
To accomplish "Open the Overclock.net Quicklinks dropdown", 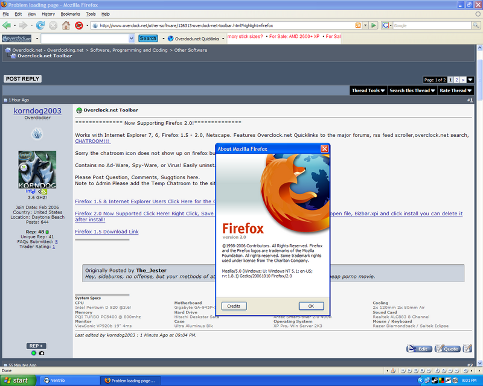I will click(223, 39).
